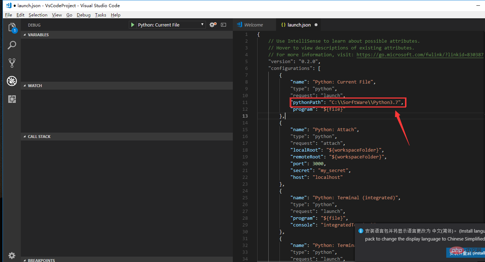Collapse the CALL STACK section
This screenshot has width=485, height=262.
pos(39,137)
